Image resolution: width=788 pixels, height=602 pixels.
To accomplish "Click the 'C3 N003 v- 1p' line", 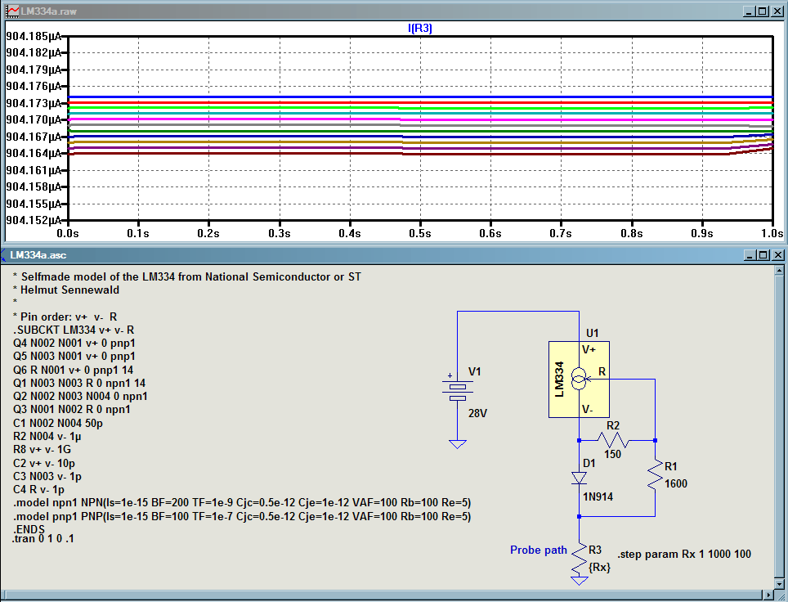I will coord(47,476).
